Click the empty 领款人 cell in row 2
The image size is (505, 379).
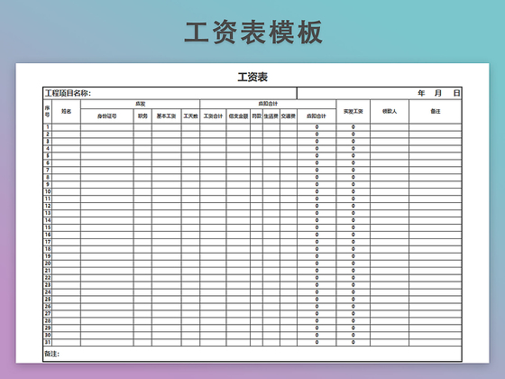click(390, 134)
